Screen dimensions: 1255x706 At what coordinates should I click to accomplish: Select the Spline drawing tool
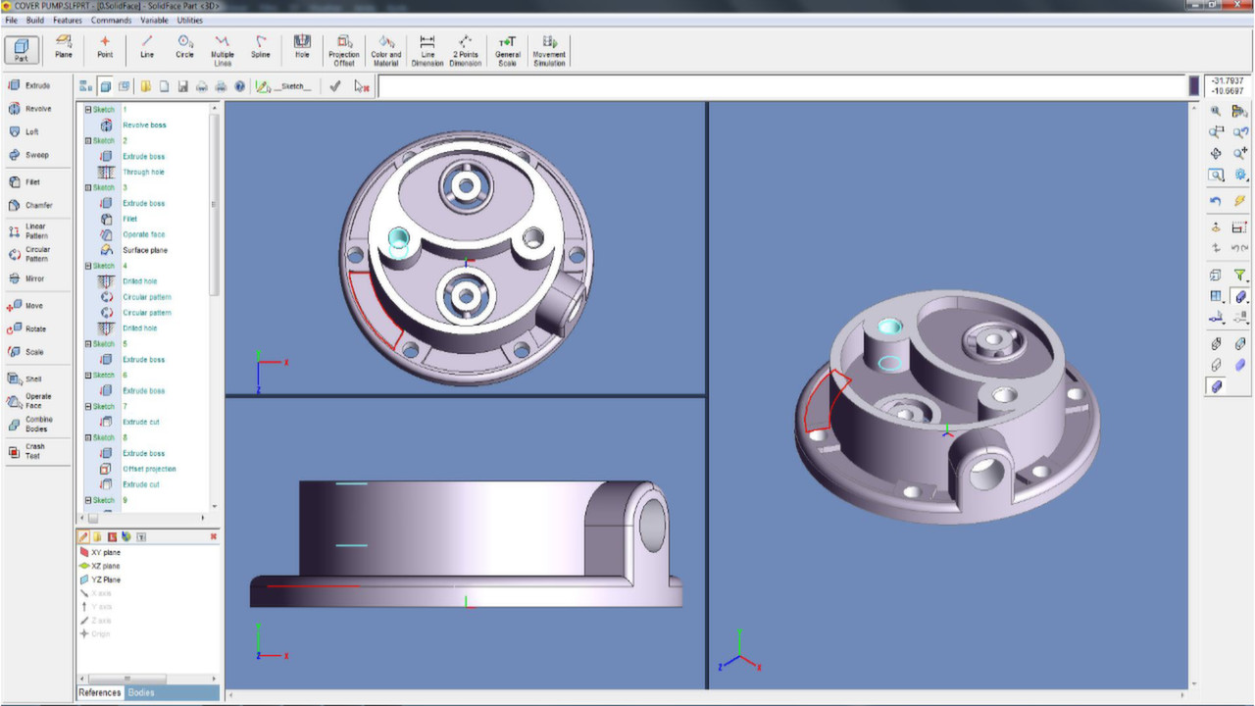260,47
